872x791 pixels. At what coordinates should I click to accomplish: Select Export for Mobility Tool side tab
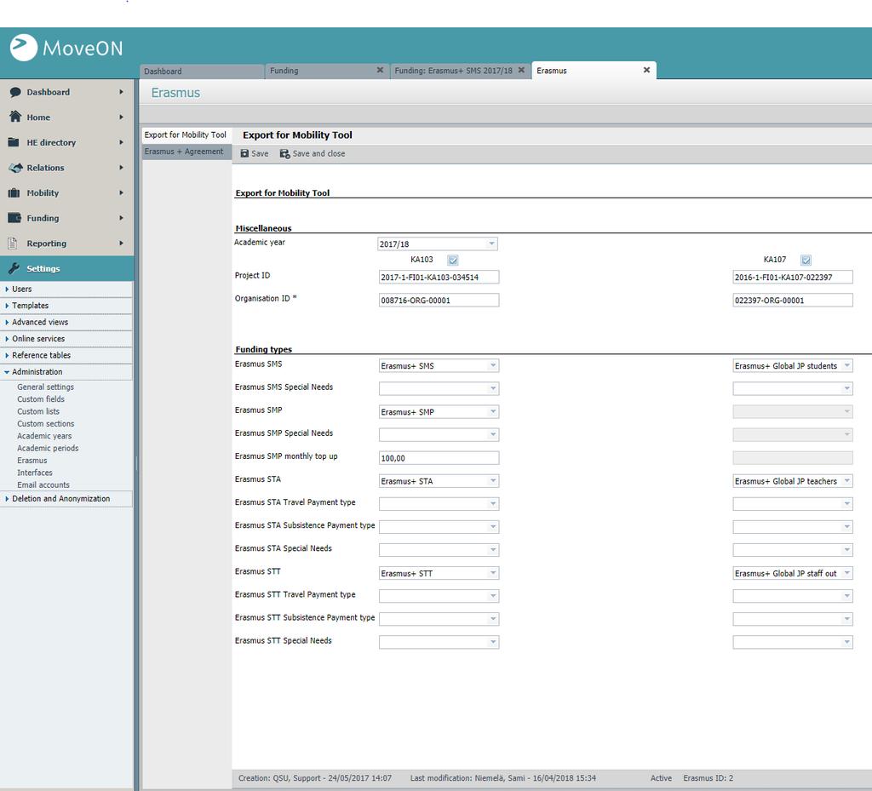186,135
